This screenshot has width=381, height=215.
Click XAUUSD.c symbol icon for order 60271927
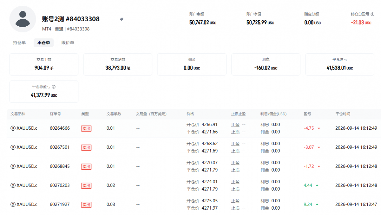click(13, 204)
